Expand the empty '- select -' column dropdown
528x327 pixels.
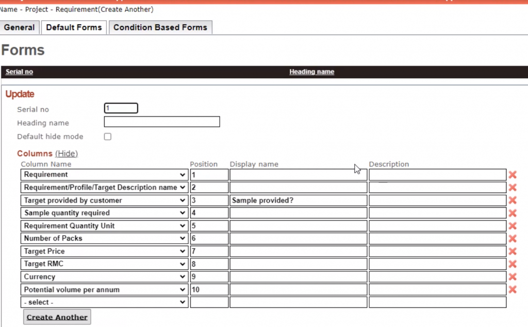click(105, 302)
